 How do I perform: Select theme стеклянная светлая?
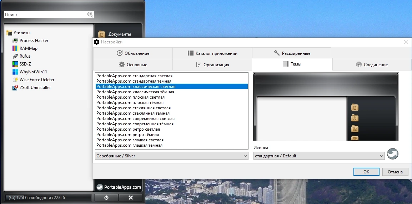[x=172, y=108]
